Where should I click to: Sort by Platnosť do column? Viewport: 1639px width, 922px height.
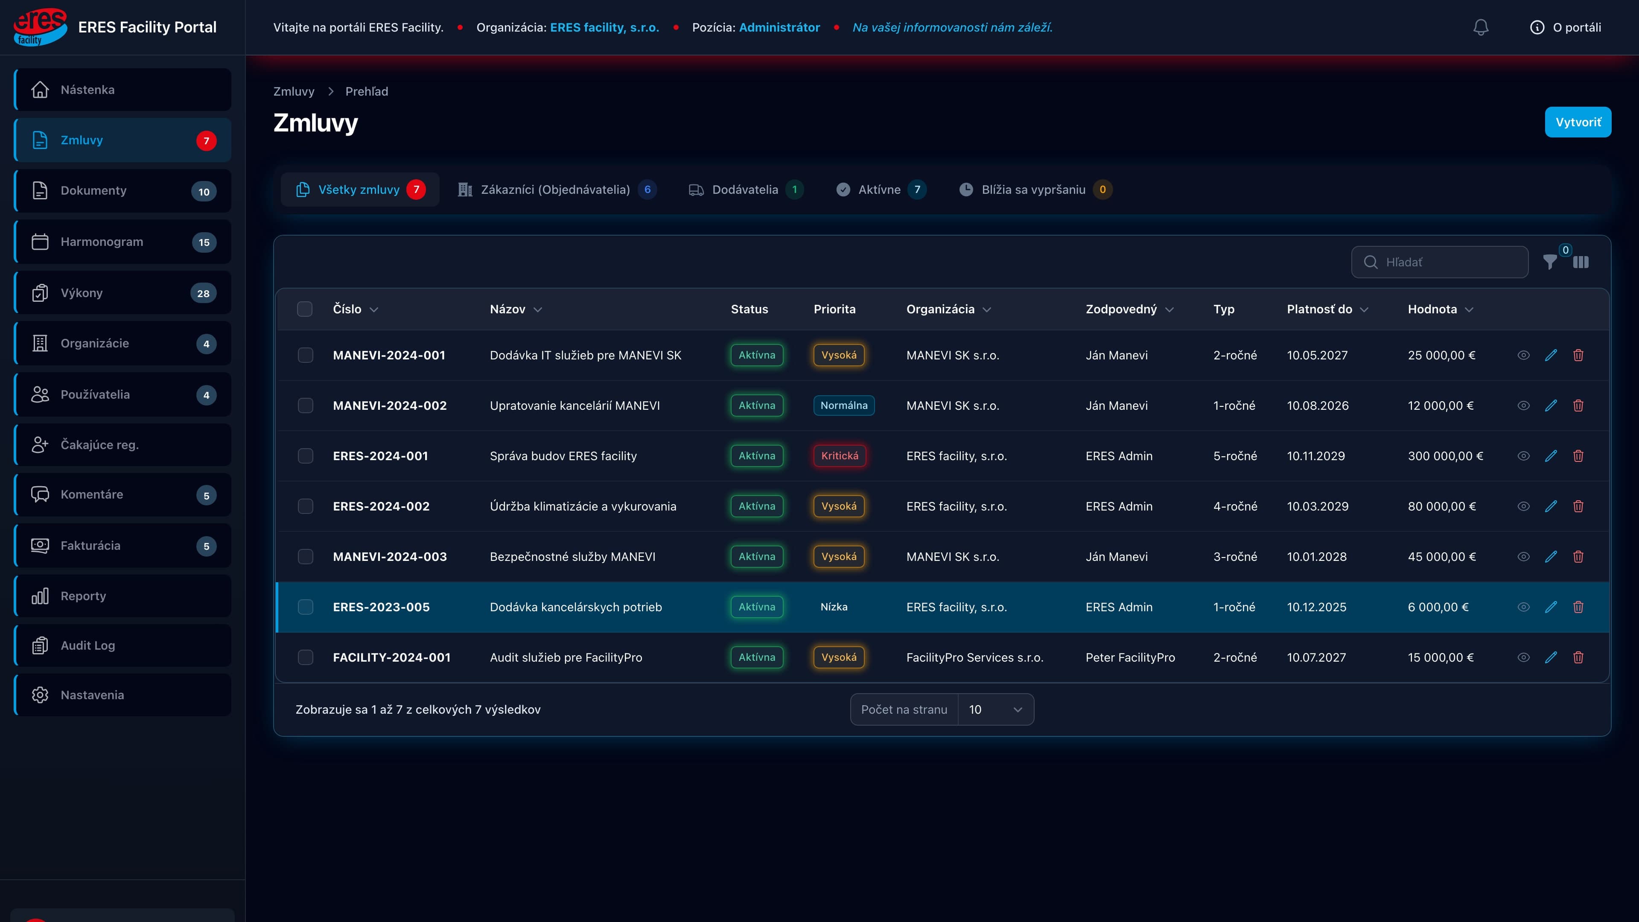click(x=1327, y=309)
